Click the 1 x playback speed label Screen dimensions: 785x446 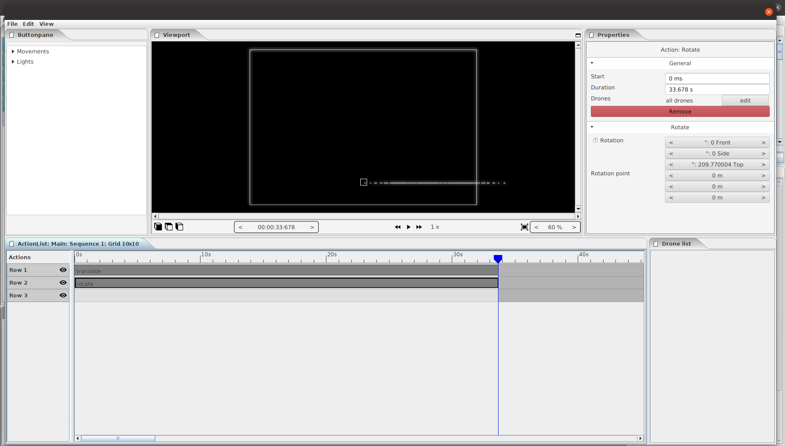pyautogui.click(x=435, y=227)
